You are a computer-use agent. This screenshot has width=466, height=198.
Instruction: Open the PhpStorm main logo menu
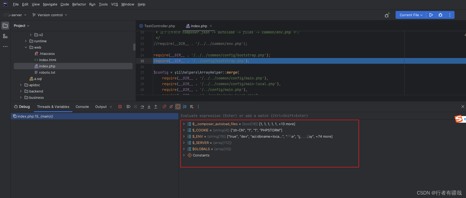5,4
